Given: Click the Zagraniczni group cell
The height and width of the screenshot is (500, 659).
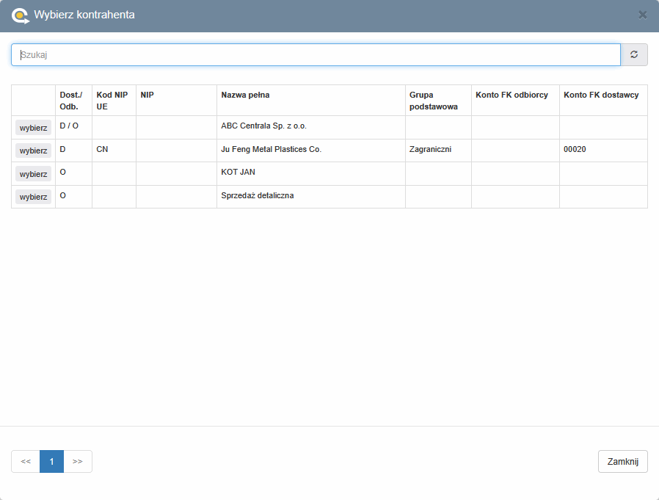Looking at the screenshot, I should (x=430, y=149).
